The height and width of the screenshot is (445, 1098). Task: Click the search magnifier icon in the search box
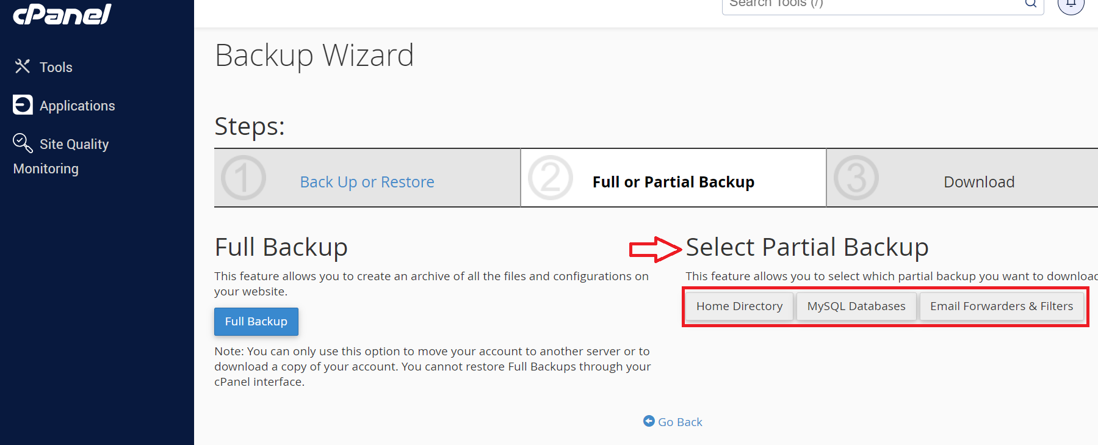(1031, 3)
